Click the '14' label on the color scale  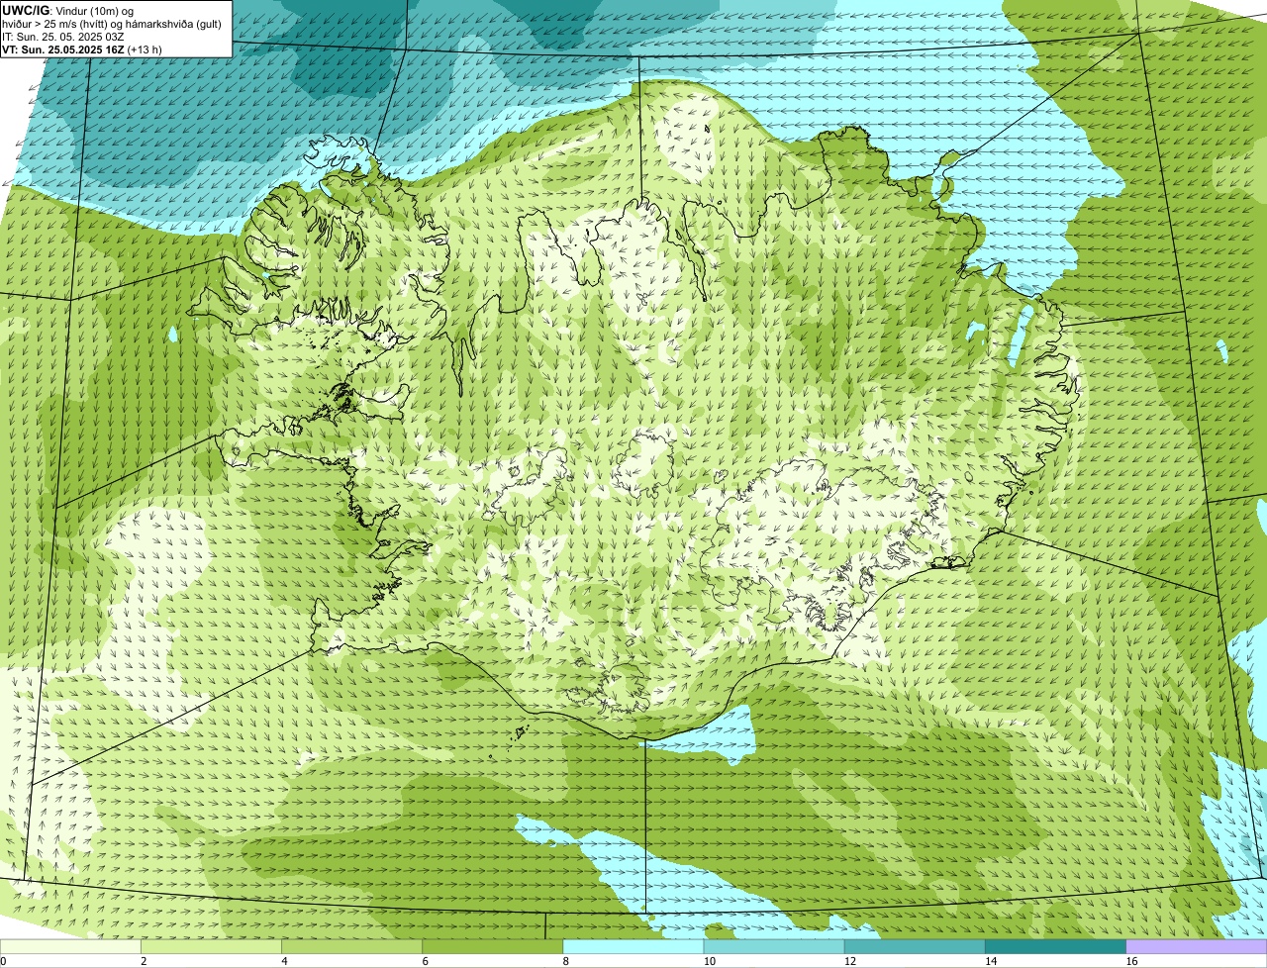991,961
